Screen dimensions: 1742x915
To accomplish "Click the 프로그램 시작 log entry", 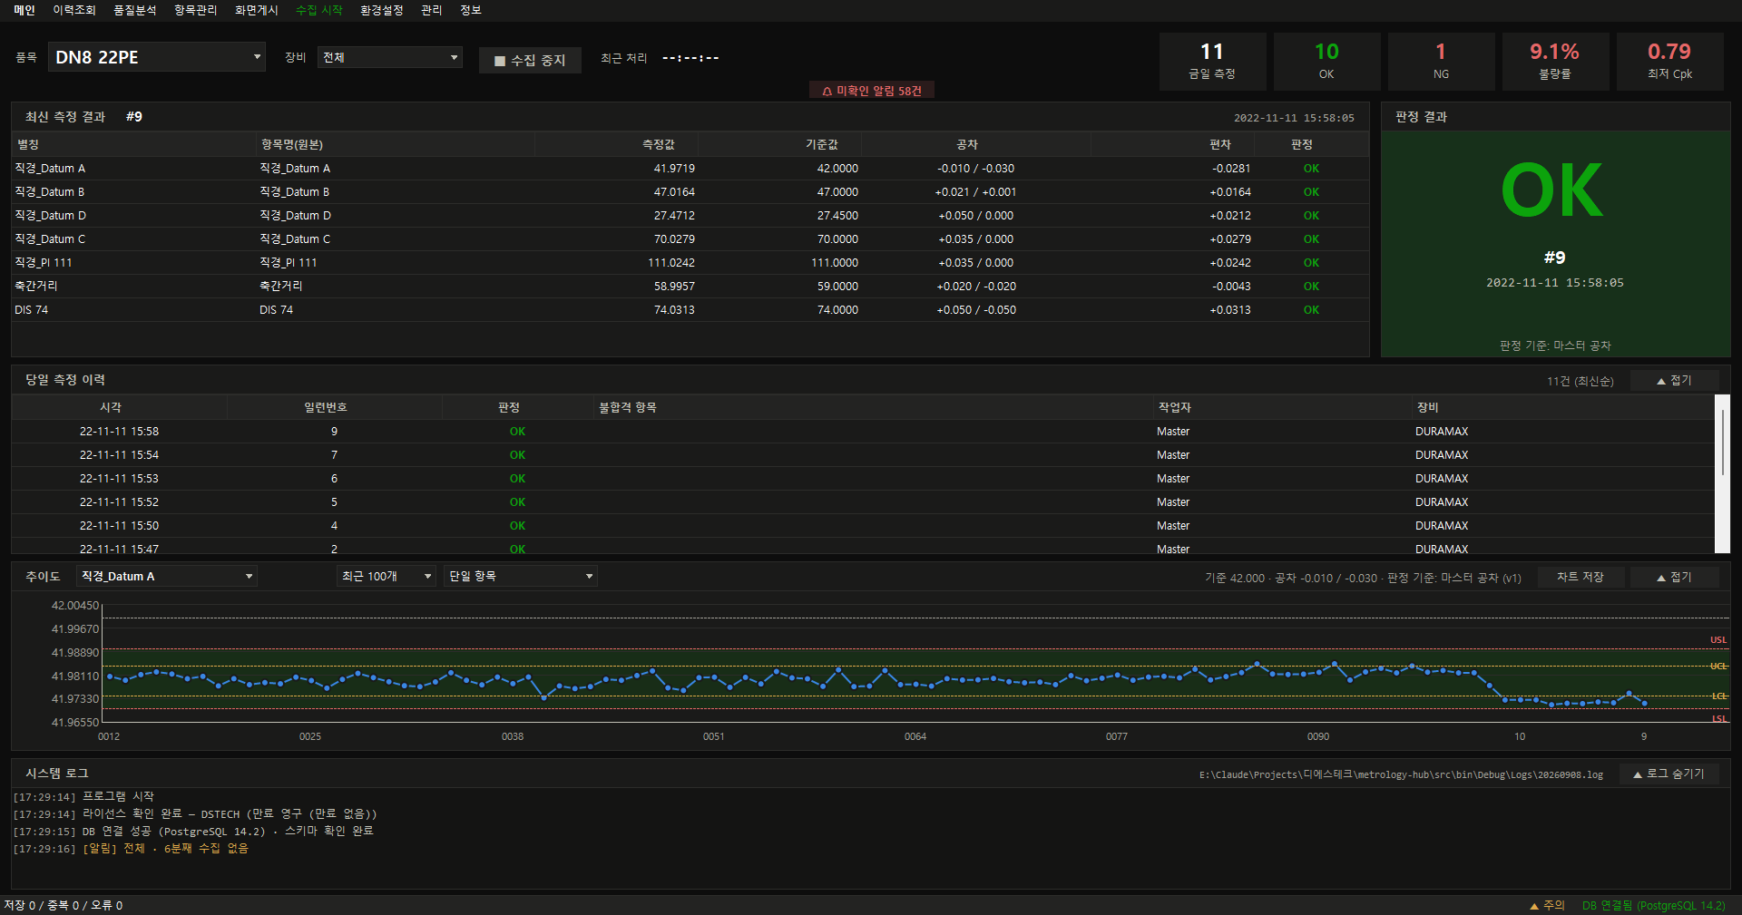I will tap(83, 797).
